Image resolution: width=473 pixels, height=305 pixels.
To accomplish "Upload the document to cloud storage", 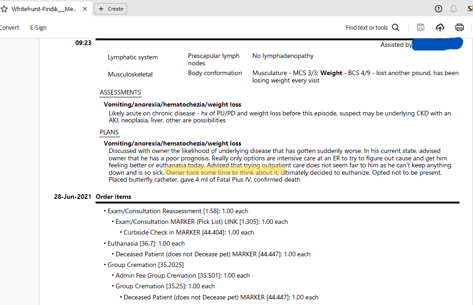I will [x=440, y=27].
